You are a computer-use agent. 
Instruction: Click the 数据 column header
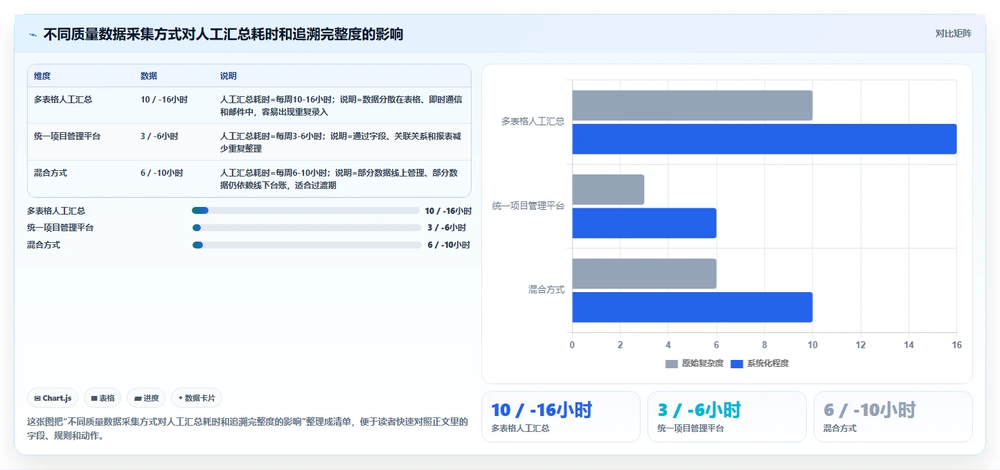pos(149,76)
